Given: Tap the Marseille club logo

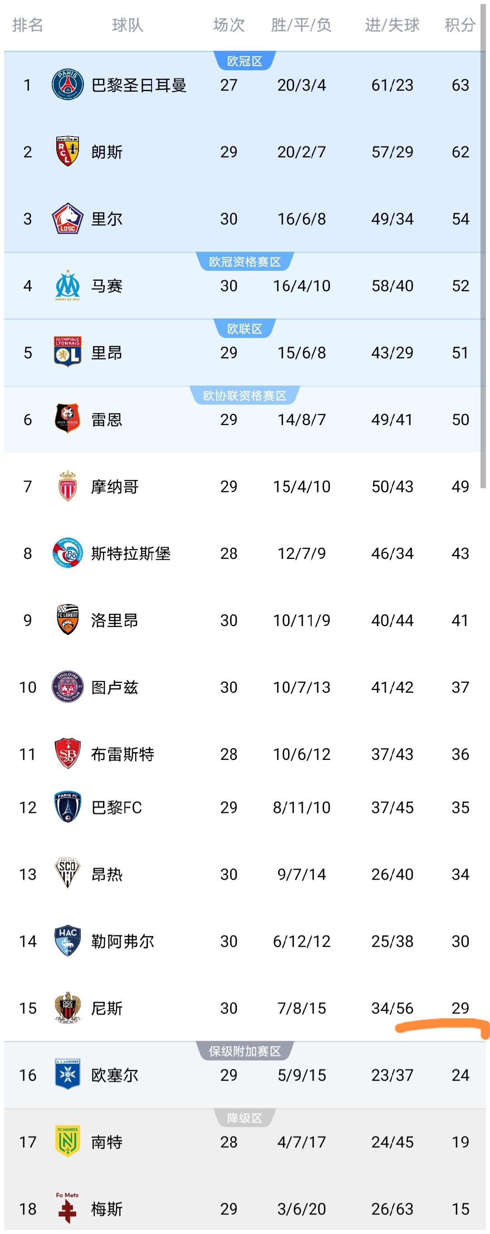Looking at the screenshot, I should tap(68, 285).
